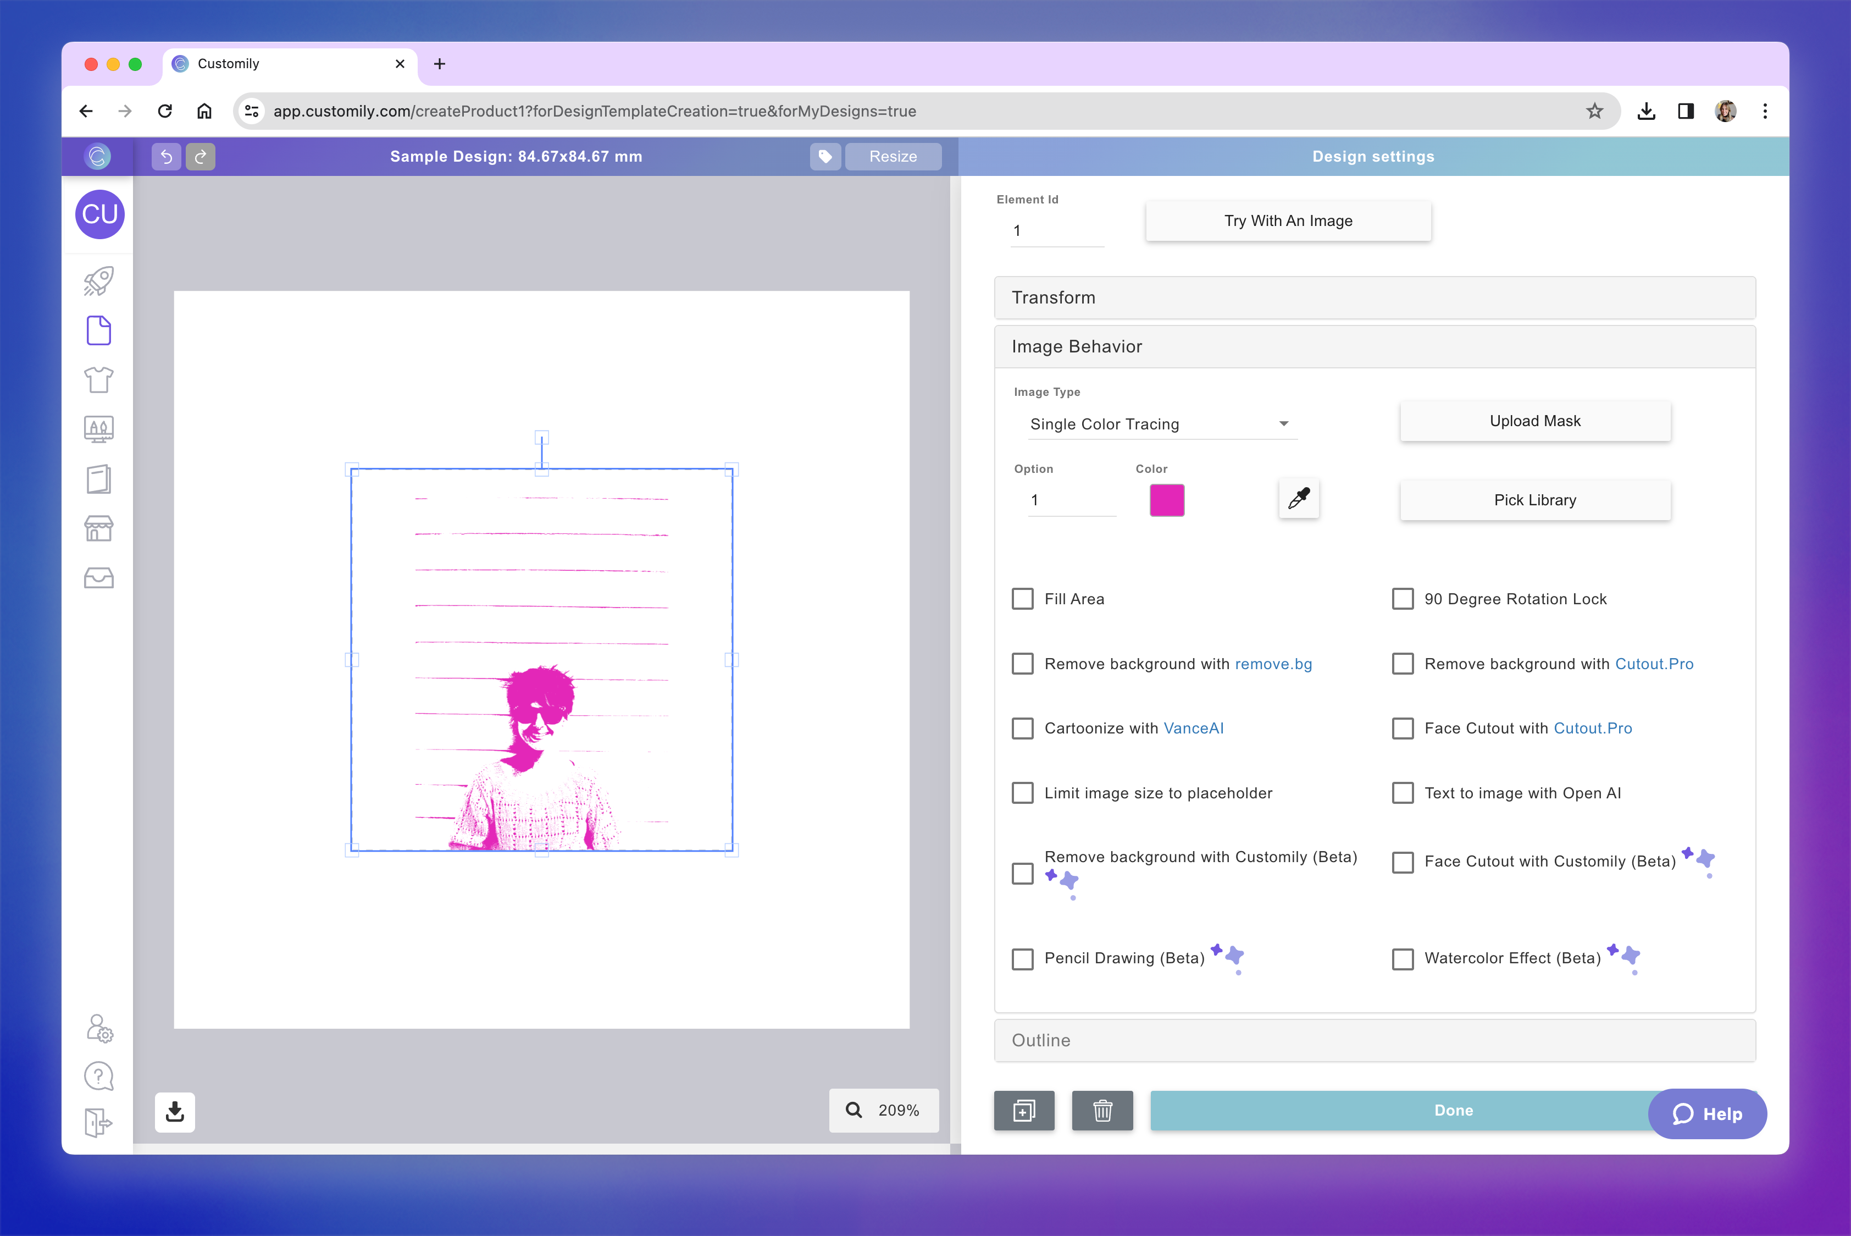Select the eyedropper color picker tool
This screenshot has height=1236, width=1851.
1299,499
